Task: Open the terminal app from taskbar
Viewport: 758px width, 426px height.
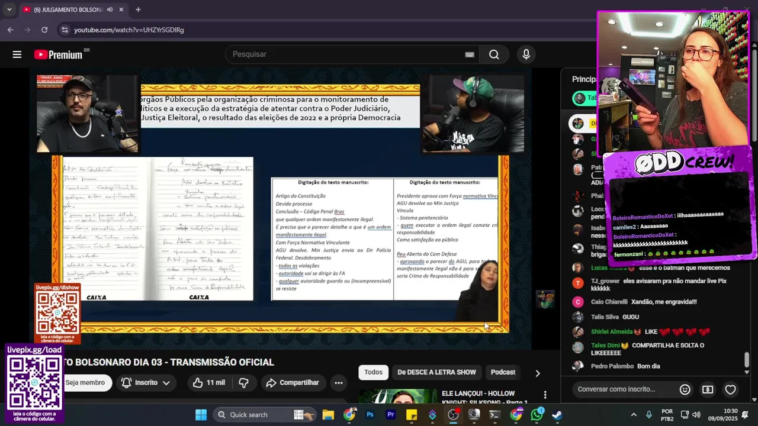Action: 494,415
